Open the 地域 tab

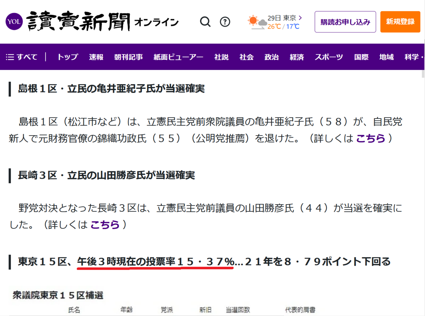pos(386,57)
